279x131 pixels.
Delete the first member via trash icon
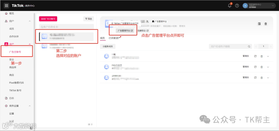(261, 56)
